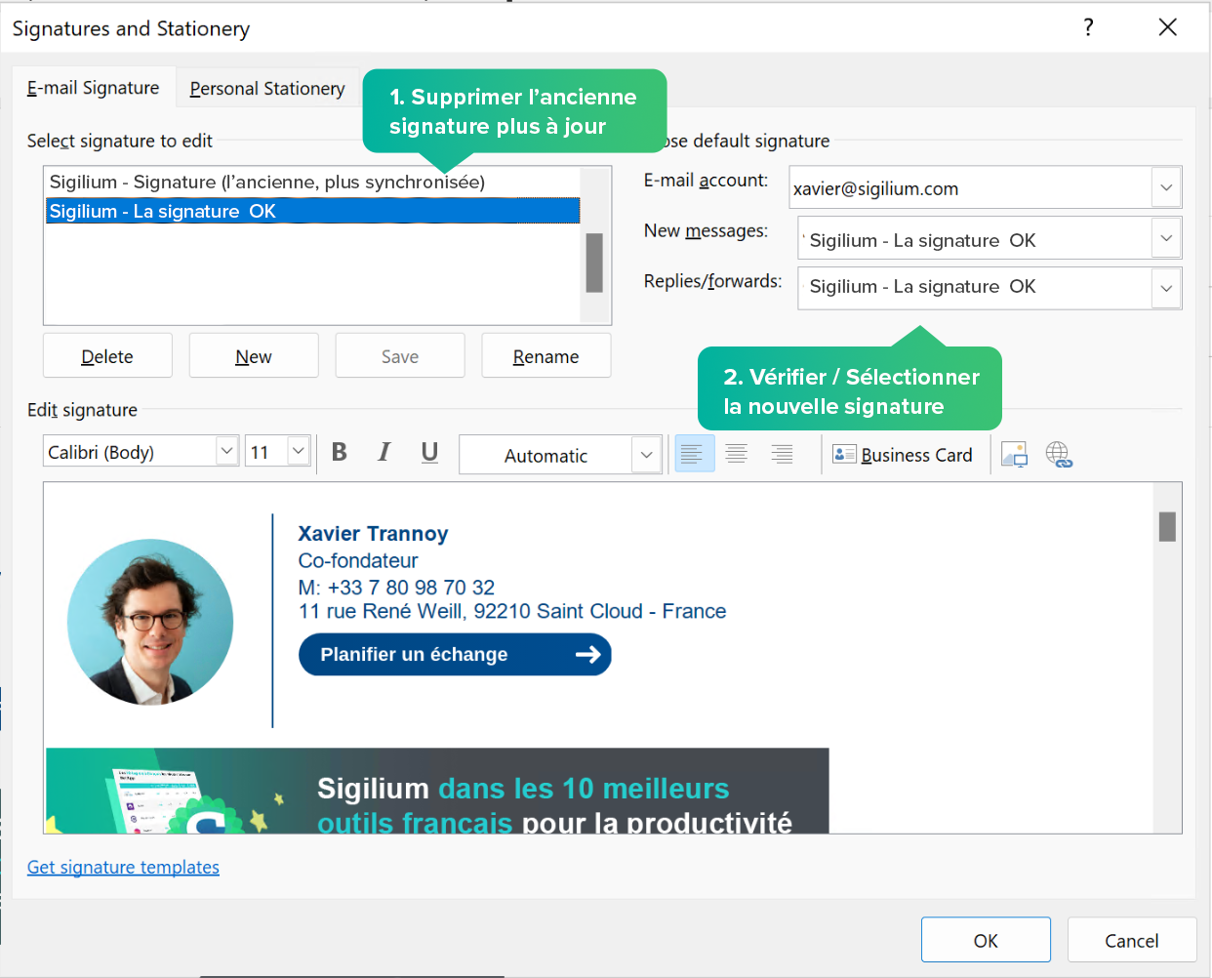This screenshot has height=978, width=1212.
Task: Switch to the E-mail Signature tab
Action: 93,88
